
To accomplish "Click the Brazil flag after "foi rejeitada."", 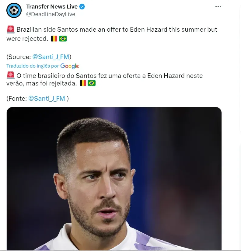I will (x=91, y=83).
